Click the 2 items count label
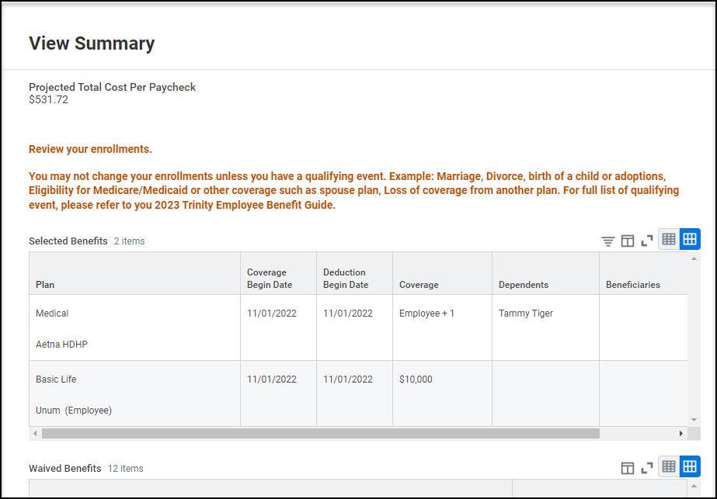The width and height of the screenshot is (717, 499). point(130,241)
